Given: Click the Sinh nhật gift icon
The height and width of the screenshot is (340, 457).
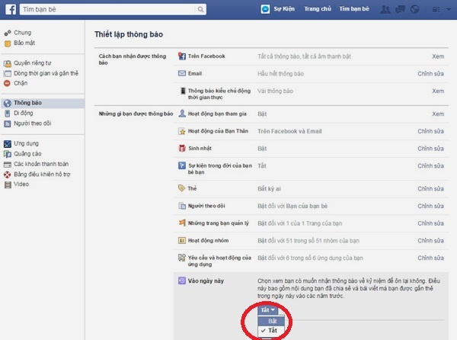Looking at the screenshot, I should pyautogui.click(x=182, y=148).
